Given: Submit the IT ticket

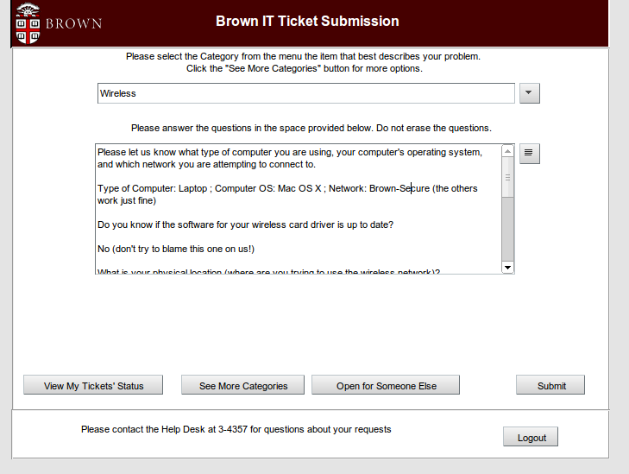Looking at the screenshot, I should pyautogui.click(x=550, y=385).
